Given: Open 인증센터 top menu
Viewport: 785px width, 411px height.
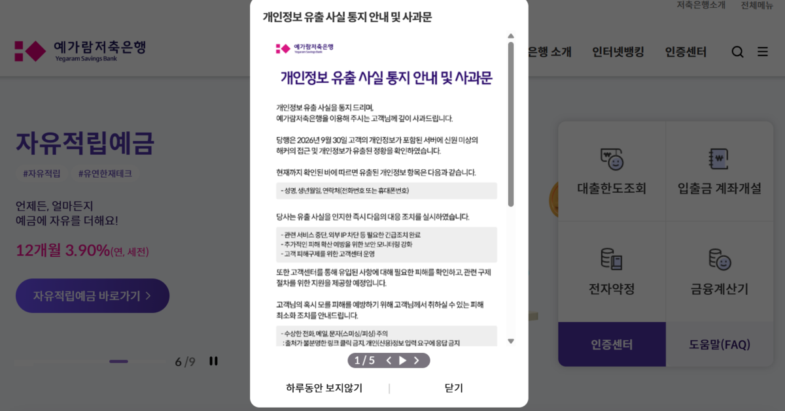Looking at the screenshot, I should (686, 52).
